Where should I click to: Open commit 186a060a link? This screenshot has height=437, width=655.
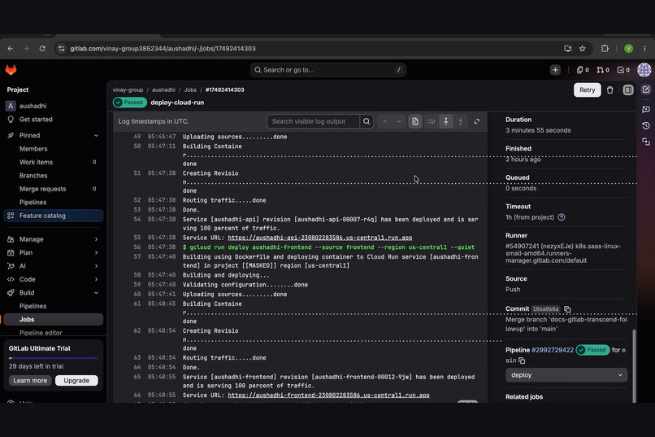pyautogui.click(x=545, y=309)
